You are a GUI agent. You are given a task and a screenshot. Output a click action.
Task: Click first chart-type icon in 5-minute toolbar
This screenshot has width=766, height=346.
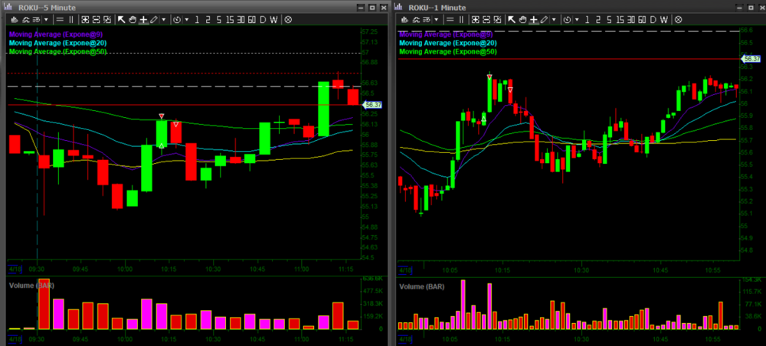tap(11, 19)
